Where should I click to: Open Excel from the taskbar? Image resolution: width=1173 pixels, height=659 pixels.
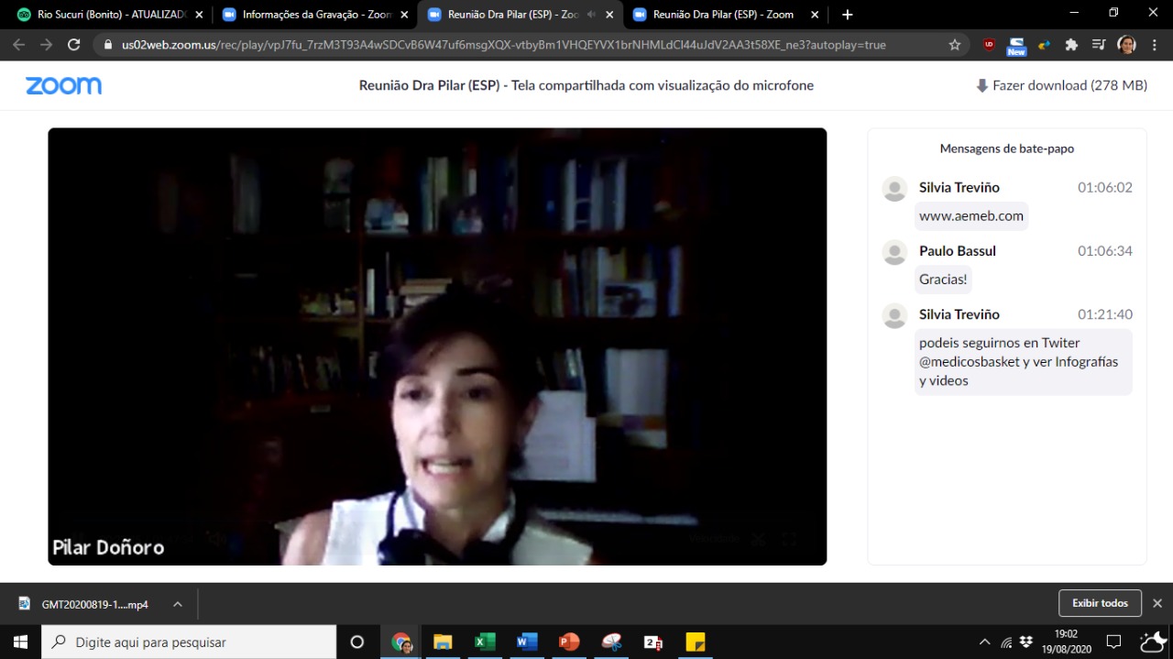click(485, 642)
